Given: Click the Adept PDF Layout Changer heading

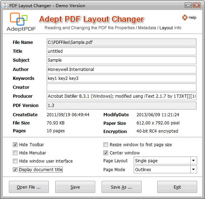Looking at the screenshot, I should (x=92, y=19).
